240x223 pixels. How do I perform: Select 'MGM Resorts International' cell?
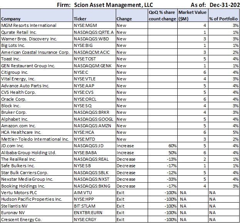pyautogui.click(x=37, y=25)
